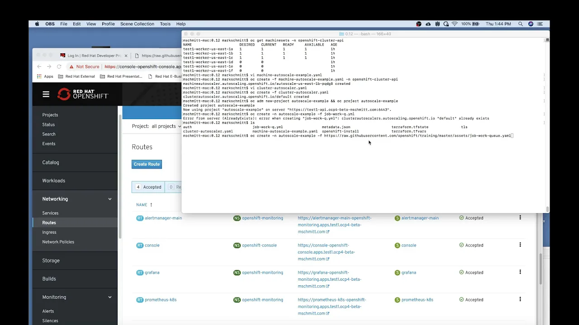Open the Red Hat E-Busi bookmark
579x325 pixels.
164,76
